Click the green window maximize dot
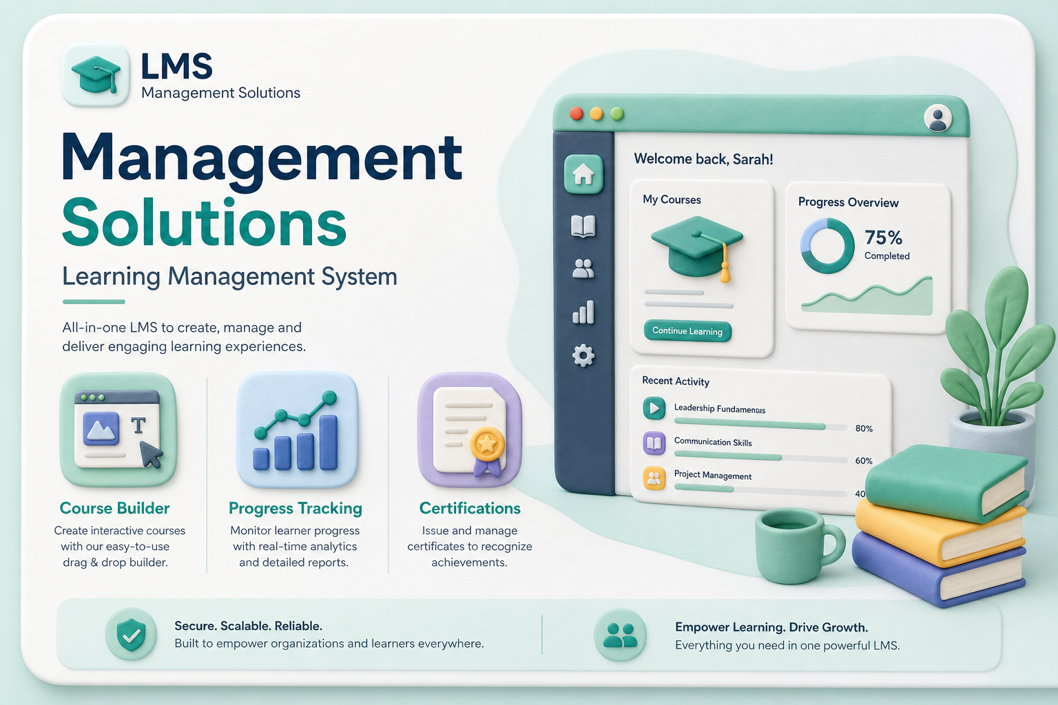Screen dimensions: 1058x705 point(617,114)
